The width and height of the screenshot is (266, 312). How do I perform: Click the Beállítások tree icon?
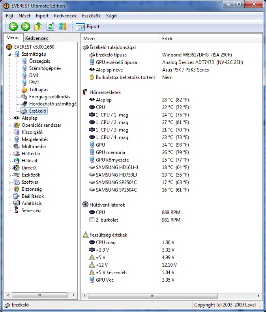17,196
